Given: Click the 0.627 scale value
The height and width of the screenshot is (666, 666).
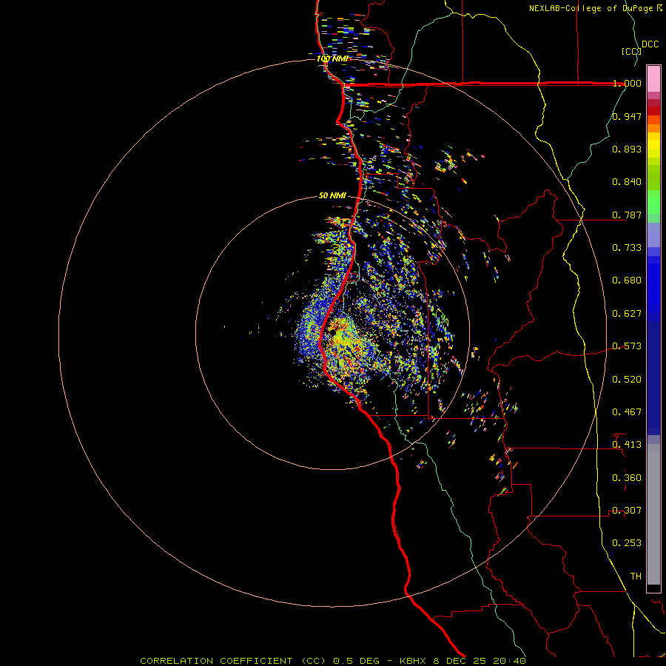Looking at the screenshot, I should [x=627, y=313].
